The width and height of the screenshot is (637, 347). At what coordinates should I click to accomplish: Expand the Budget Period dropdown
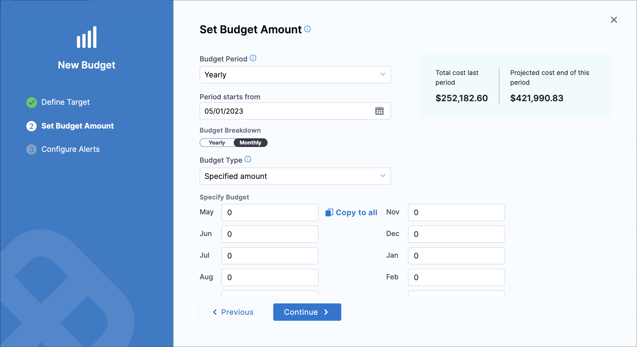tap(295, 75)
